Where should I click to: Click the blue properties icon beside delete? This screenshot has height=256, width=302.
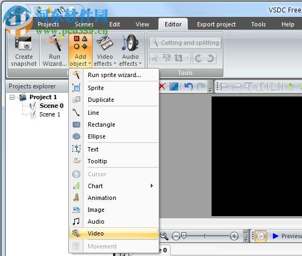click(x=174, y=86)
